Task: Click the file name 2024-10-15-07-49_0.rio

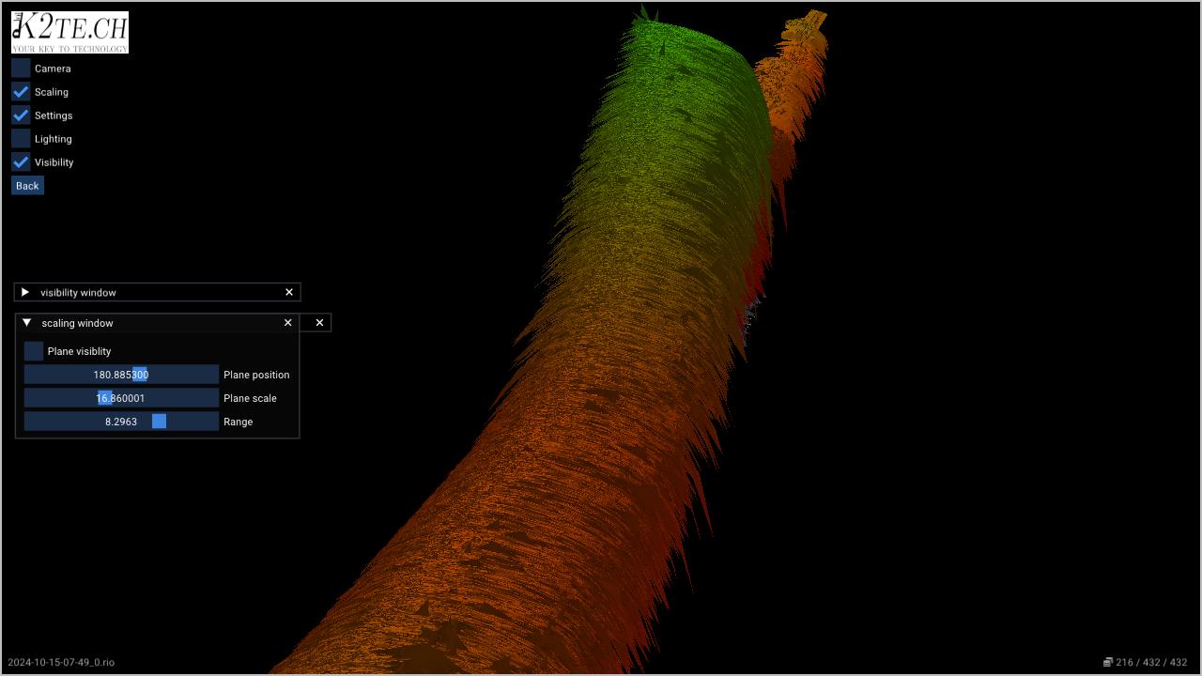Action: click(x=61, y=663)
